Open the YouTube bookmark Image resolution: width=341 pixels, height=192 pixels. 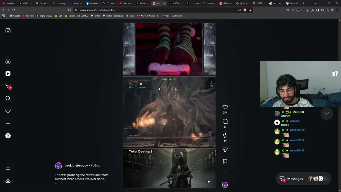click(28, 16)
